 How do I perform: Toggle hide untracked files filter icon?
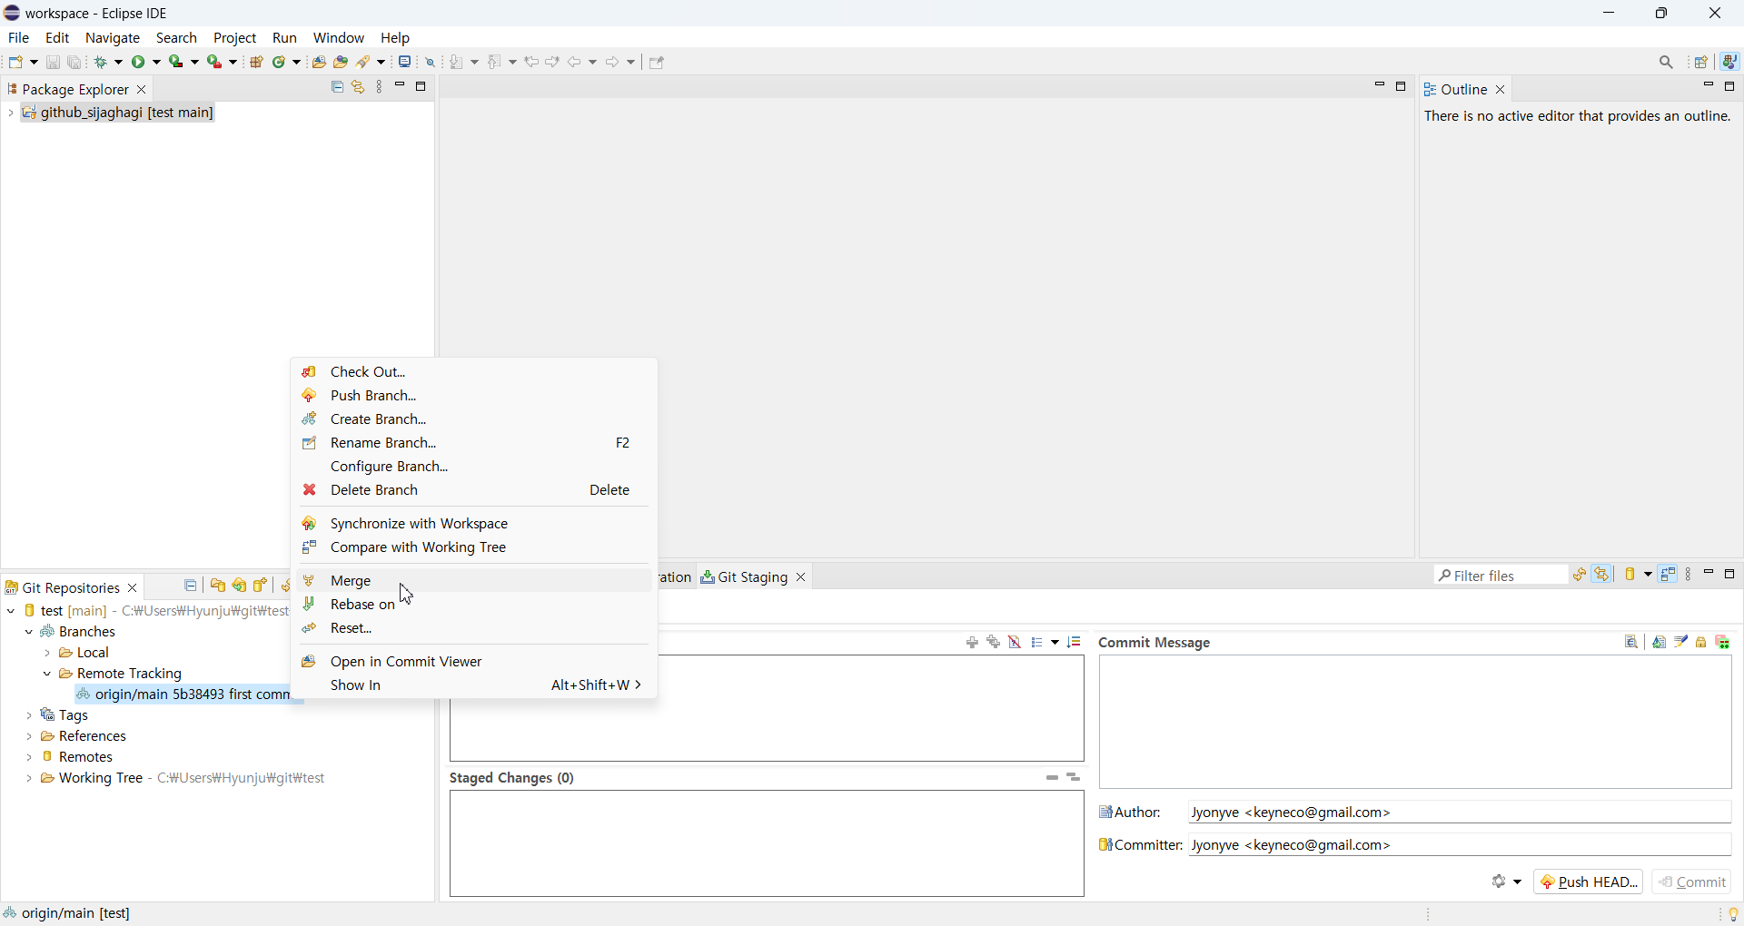1016,643
